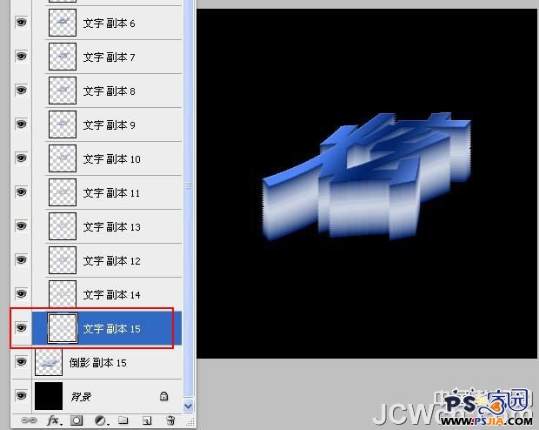Select thumbnail of 文字 副本 10

[63, 158]
